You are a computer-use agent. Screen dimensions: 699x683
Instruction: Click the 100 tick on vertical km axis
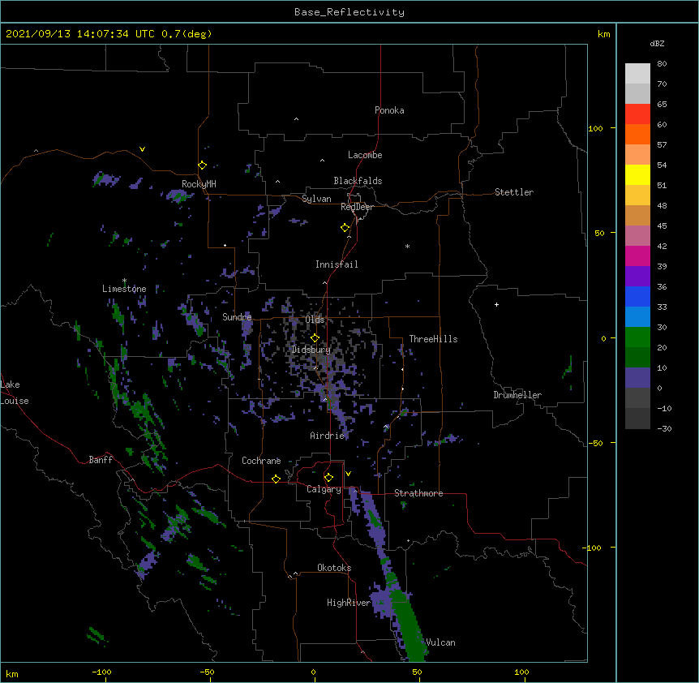point(595,128)
